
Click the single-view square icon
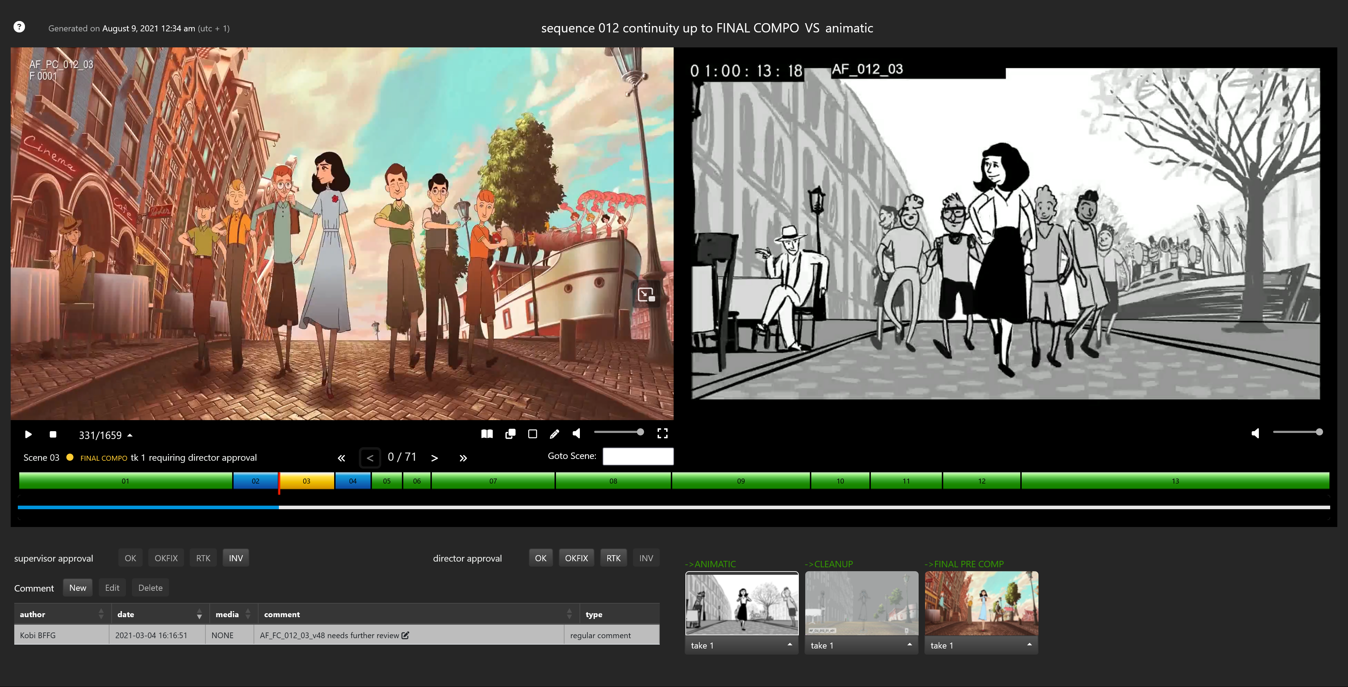click(x=532, y=434)
